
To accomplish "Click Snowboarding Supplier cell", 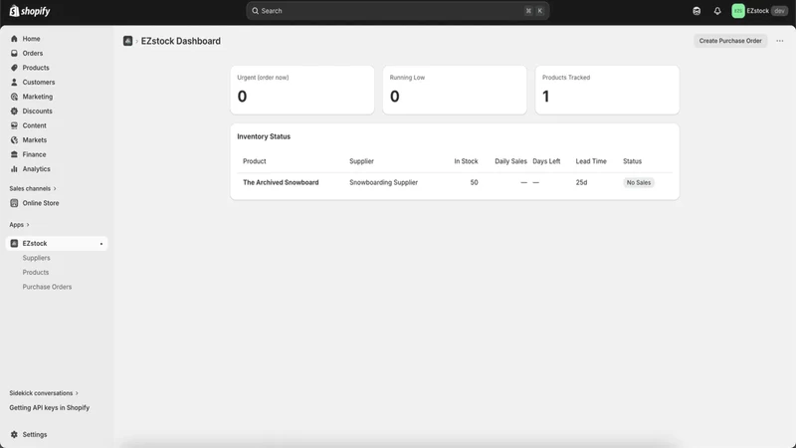I will 383,182.
